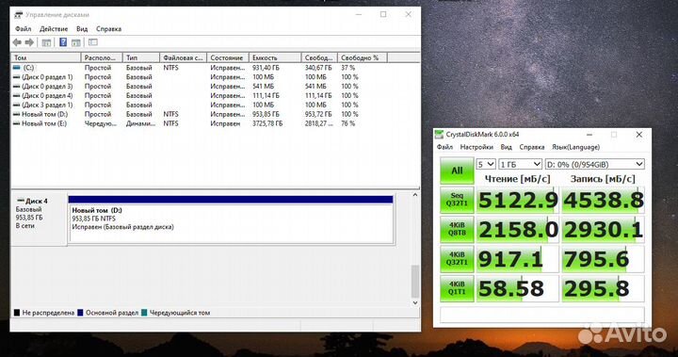Open Язык(Language) menu in CrystalDiskMark
Viewport: 678px width, 357px height.
576,147
